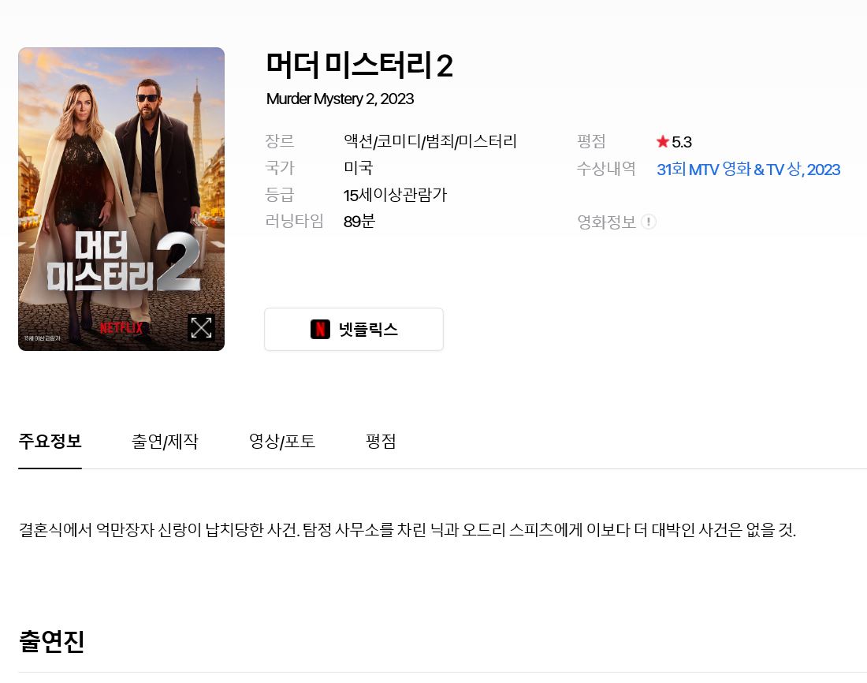This screenshot has width=867, height=683.
Task: Click the Murder Mystery 2 poster thumbnail
Action: click(x=121, y=200)
